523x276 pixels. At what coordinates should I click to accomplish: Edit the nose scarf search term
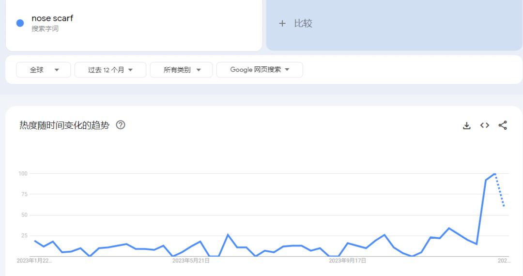point(52,18)
